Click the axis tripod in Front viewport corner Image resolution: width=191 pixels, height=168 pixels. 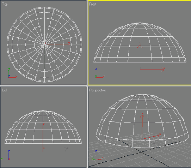100,73
